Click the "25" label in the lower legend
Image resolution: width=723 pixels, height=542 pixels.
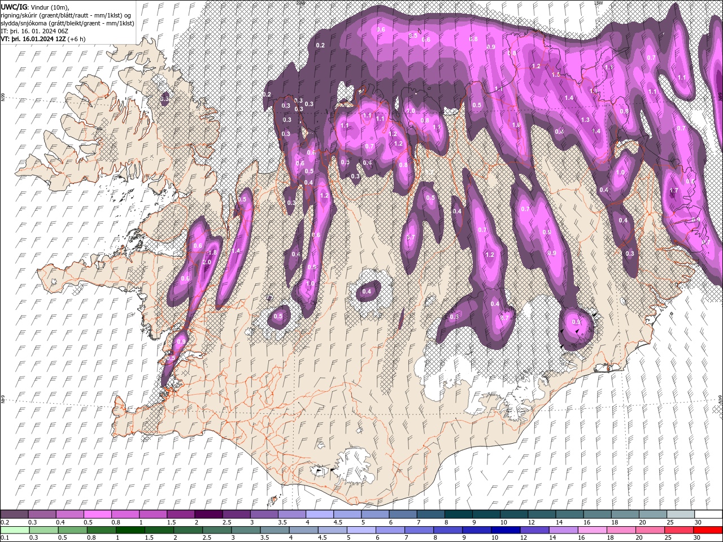pyautogui.click(x=668, y=538)
